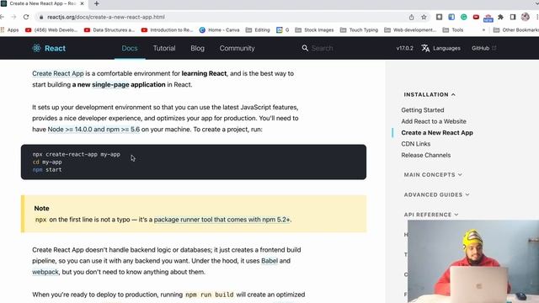Open the Tools bookmark folder
Image resolution: width=539 pixels, height=303 pixels.
pyautogui.click(x=453, y=30)
